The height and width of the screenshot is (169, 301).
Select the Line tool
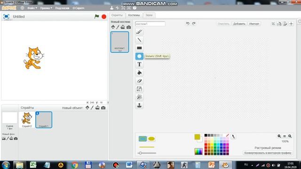139,40
